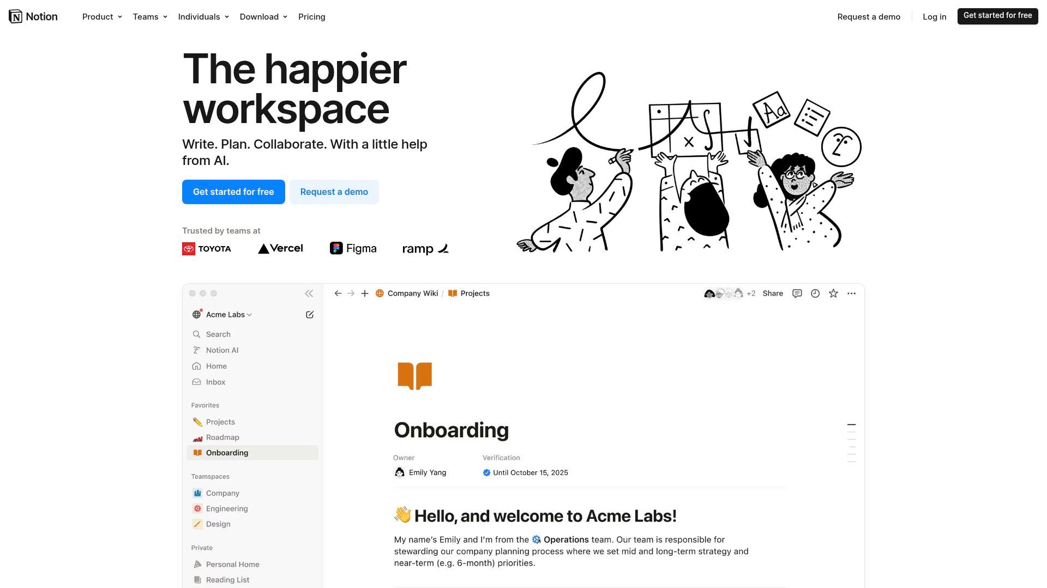Image resolution: width=1047 pixels, height=588 pixels.
Task: Open the comments icon in the top bar
Action: pyautogui.click(x=797, y=293)
